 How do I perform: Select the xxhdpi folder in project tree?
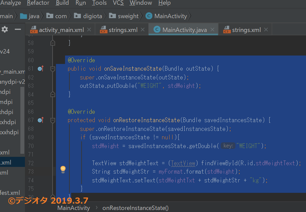click(x=8, y=122)
